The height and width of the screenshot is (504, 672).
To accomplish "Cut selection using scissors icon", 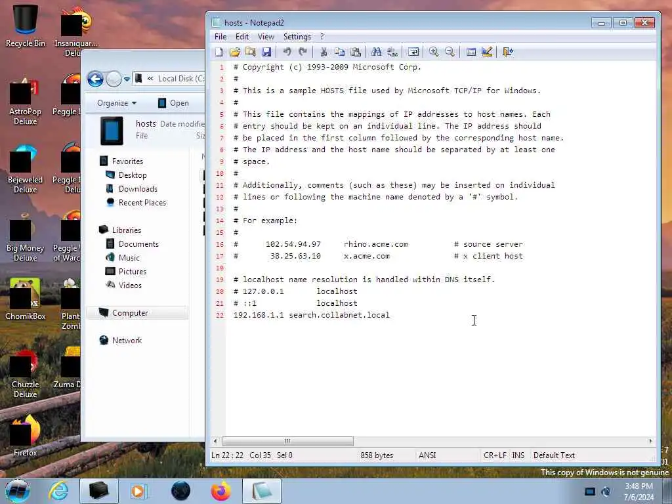I will coord(324,52).
